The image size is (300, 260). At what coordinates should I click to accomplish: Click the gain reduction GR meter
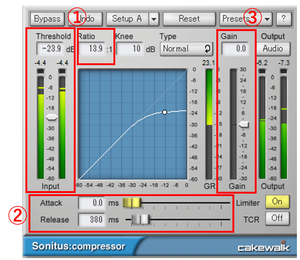[x=209, y=124]
